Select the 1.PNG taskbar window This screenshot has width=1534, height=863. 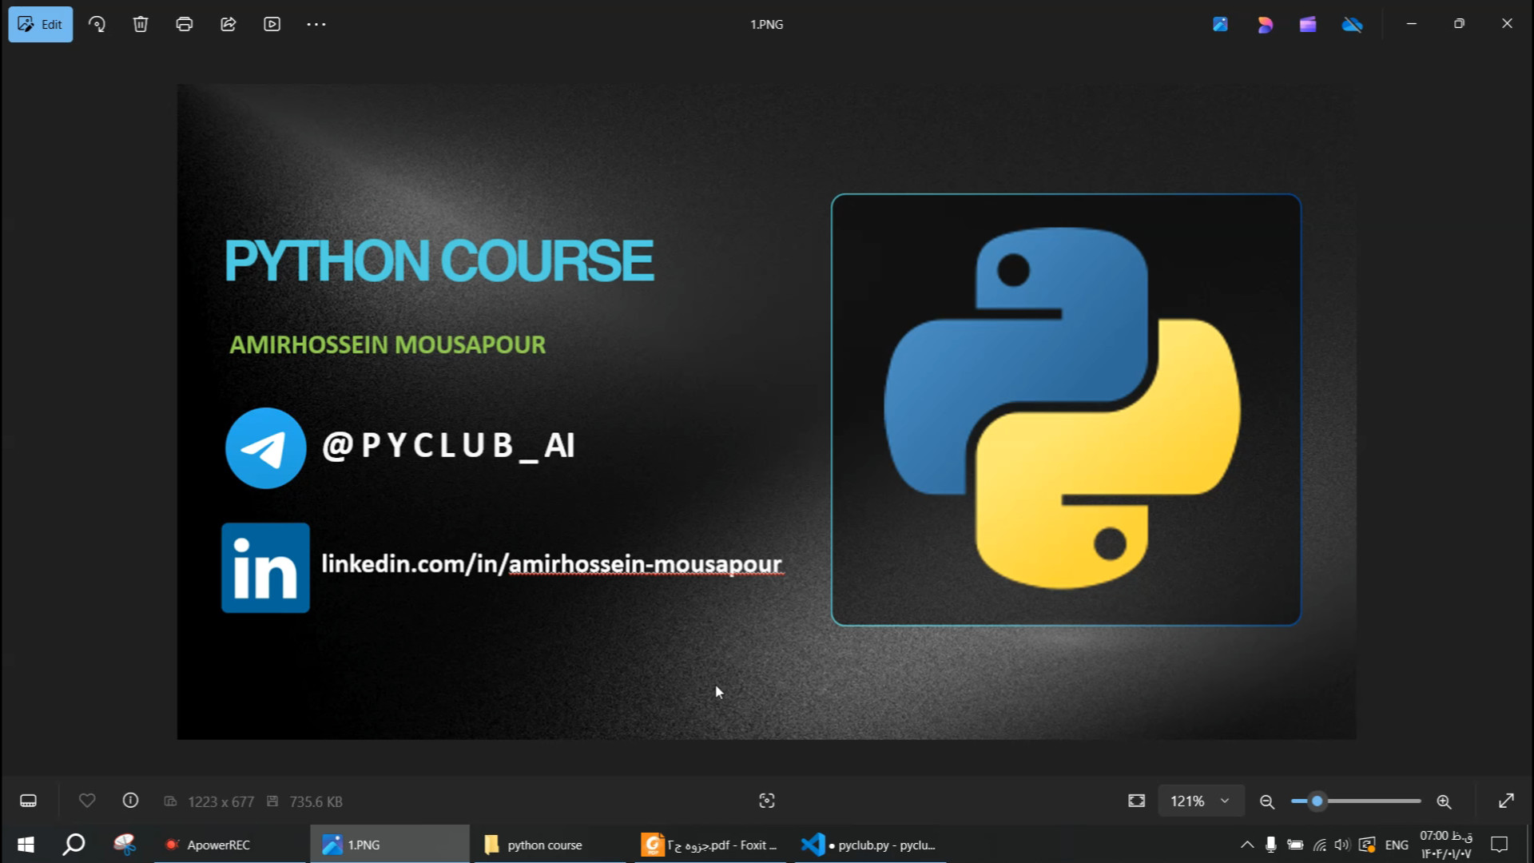pyautogui.click(x=390, y=845)
